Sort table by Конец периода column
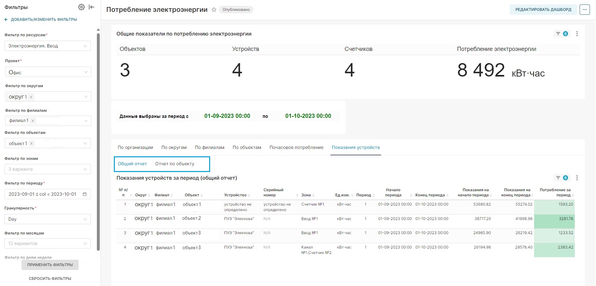596x286 pixels. 447,195
